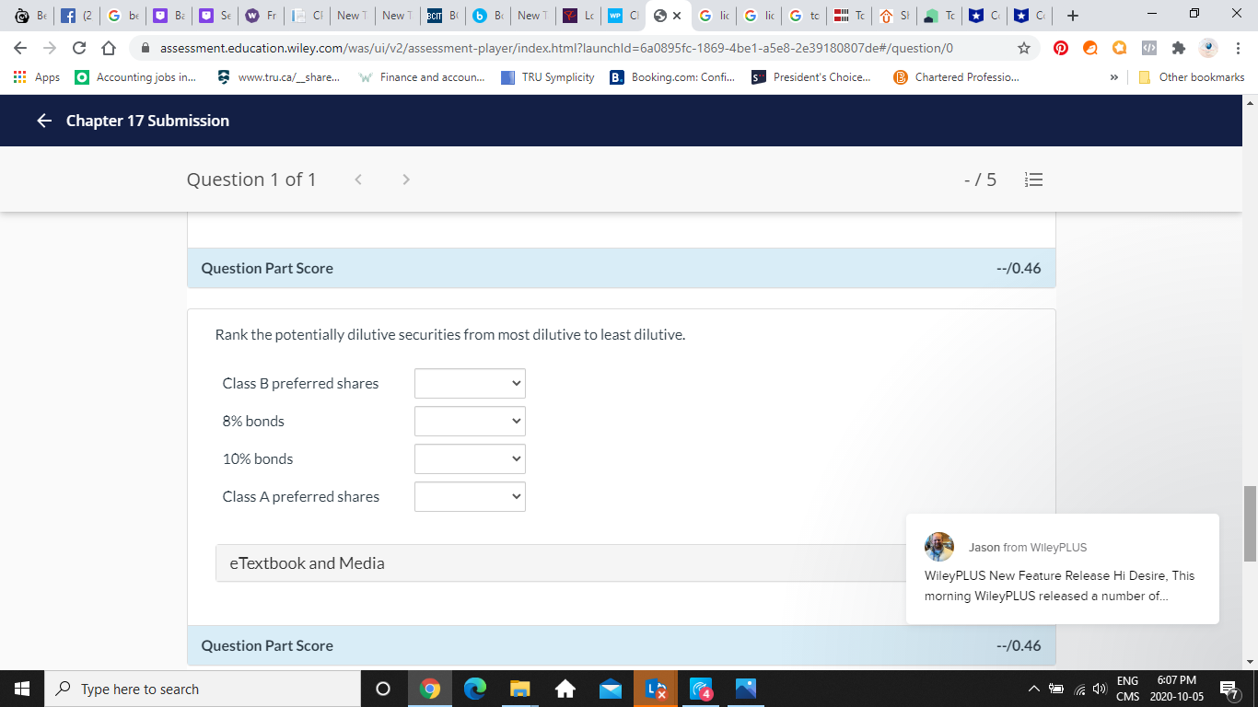The height and width of the screenshot is (707, 1258).
Task: Open the Pinterest browser extension
Action: (x=1060, y=47)
